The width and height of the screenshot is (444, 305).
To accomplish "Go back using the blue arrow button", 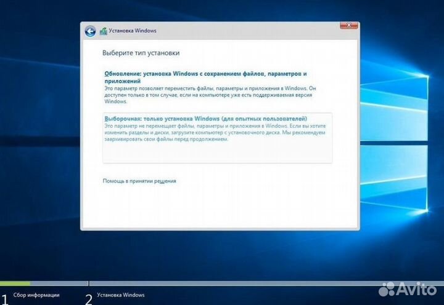I will tap(90, 31).
